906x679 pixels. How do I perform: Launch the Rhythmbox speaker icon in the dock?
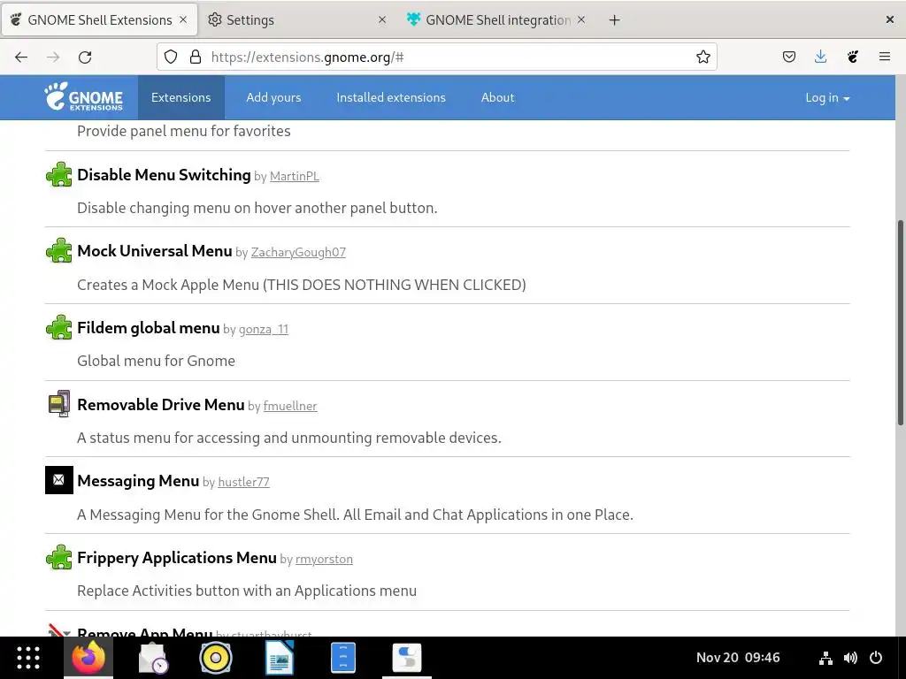pyautogui.click(x=216, y=658)
